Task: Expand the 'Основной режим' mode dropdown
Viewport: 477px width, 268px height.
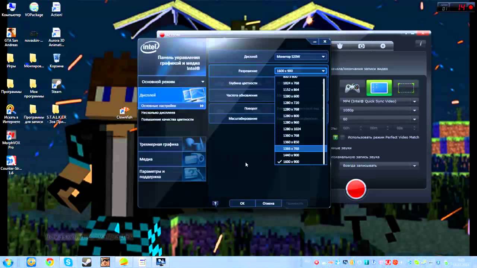Action: (x=172, y=82)
